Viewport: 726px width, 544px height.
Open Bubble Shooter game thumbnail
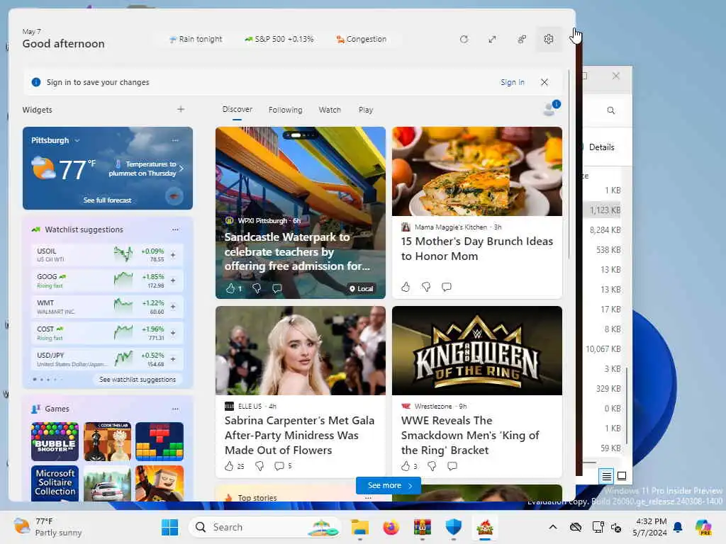tap(55, 441)
